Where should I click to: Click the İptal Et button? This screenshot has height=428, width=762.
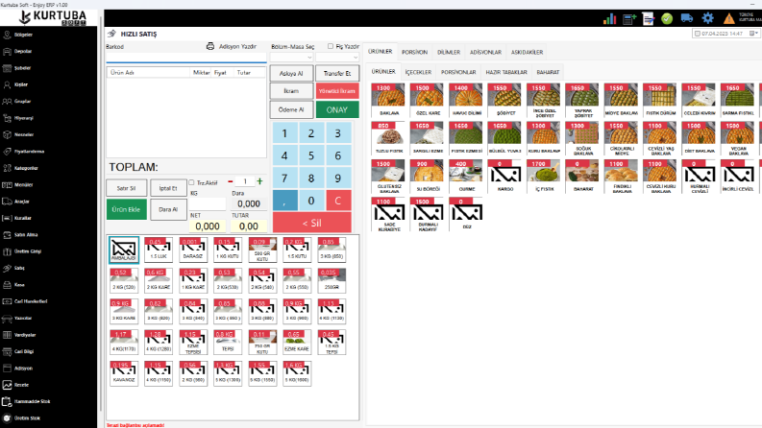click(168, 188)
